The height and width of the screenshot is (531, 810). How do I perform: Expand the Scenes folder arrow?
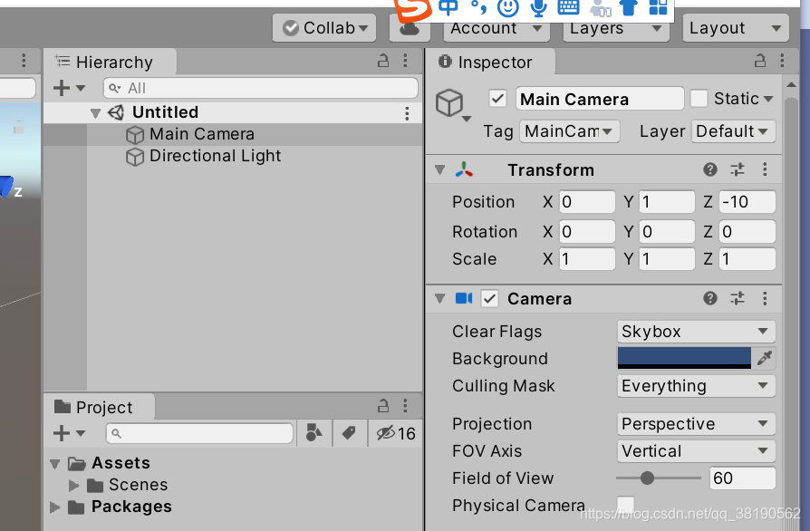click(x=74, y=485)
